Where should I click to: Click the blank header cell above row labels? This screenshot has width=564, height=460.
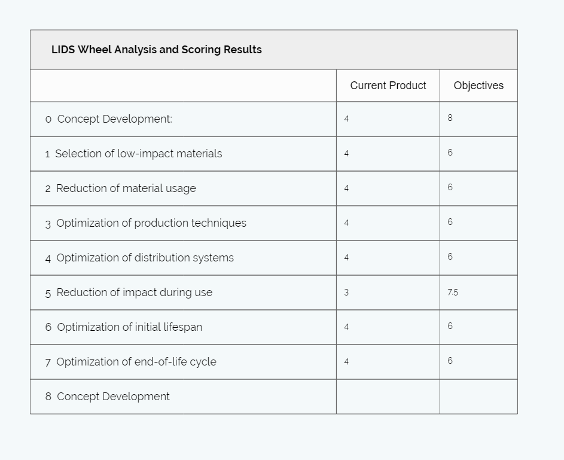pyautogui.click(x=183, y=86)
